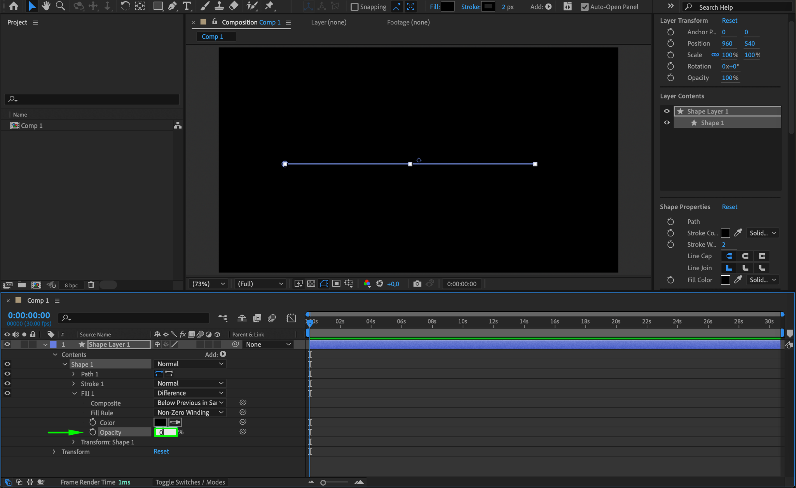Click Toggle Switches / Modes button
This screenshot has height=488, width=796.
(190, 482)
